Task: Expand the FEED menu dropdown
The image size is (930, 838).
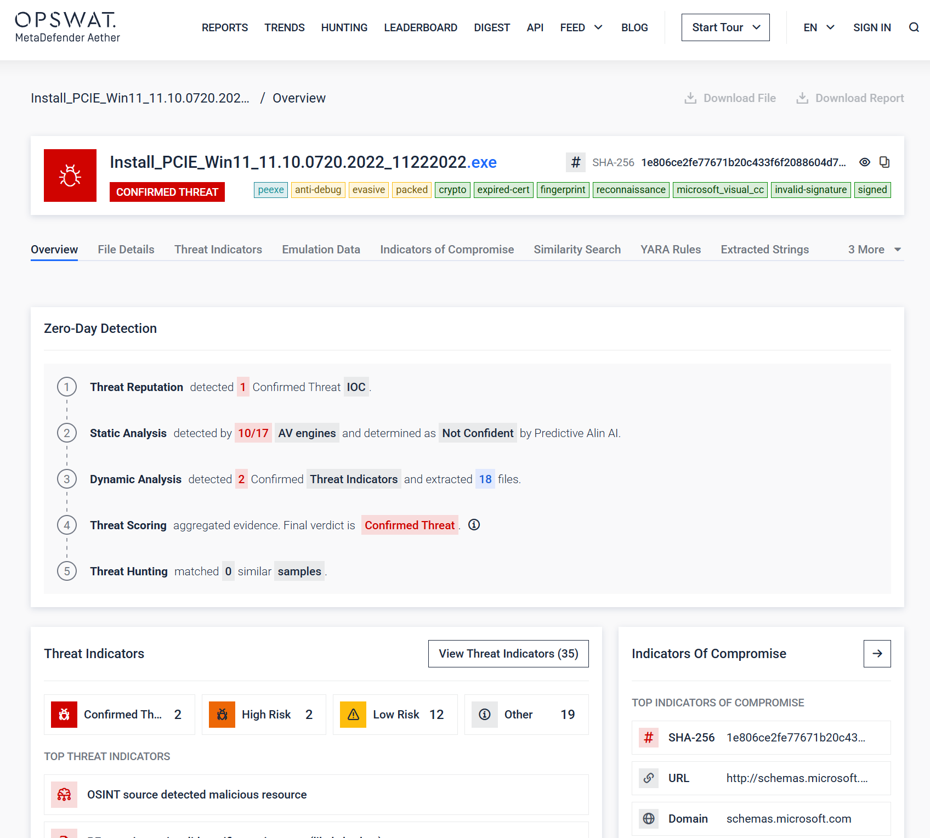Action: pos(581,27)
